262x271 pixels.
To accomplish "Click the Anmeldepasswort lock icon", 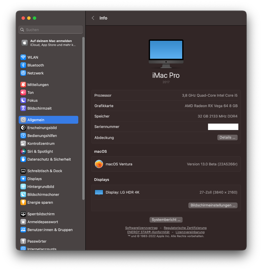I will pos(23,222).
